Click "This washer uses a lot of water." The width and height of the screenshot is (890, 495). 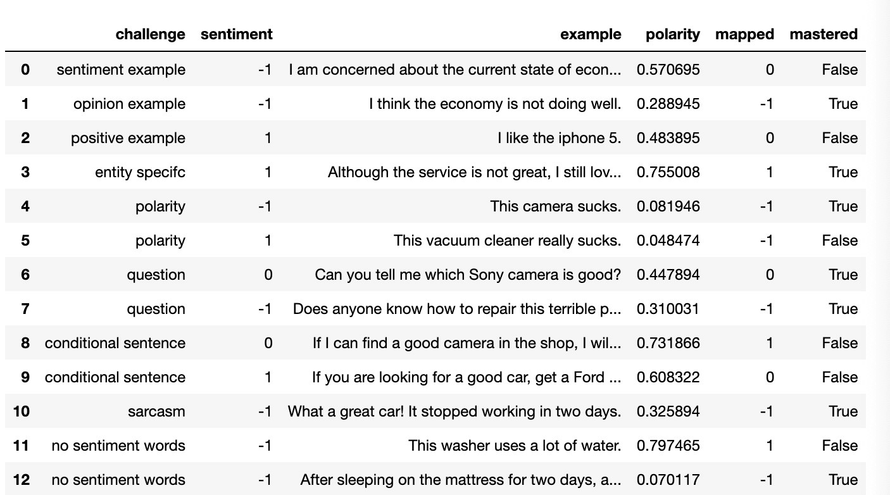(515, 446)
